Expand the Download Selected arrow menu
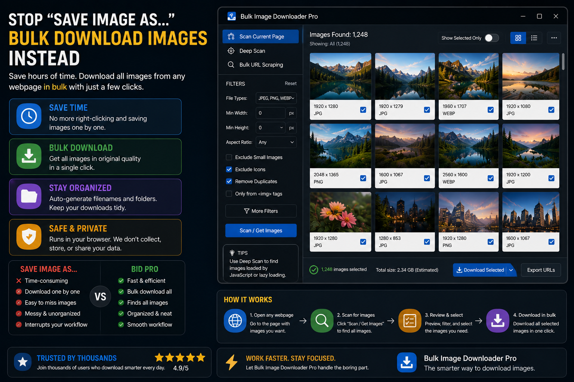574x382 pixels. click(511, 270)
